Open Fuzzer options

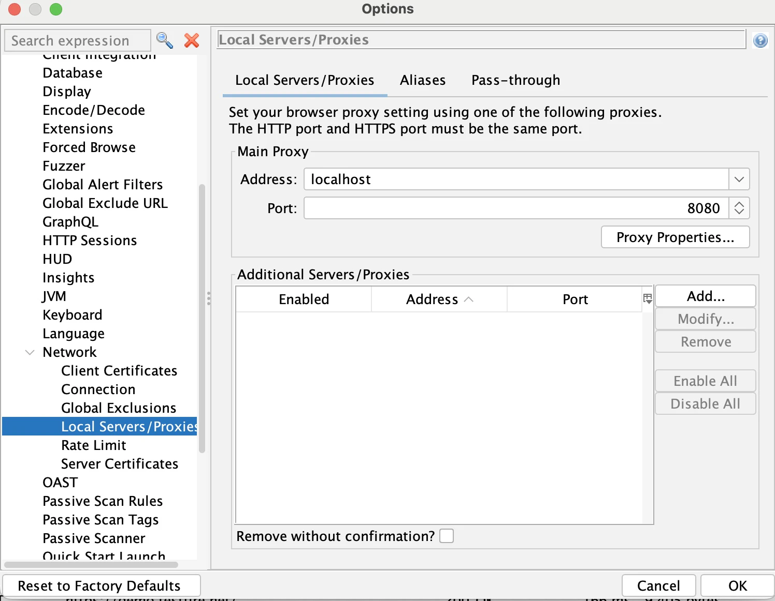click(64, 166)
